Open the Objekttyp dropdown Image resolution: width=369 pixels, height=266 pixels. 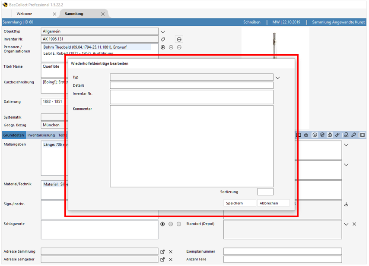tap(163, 31)
